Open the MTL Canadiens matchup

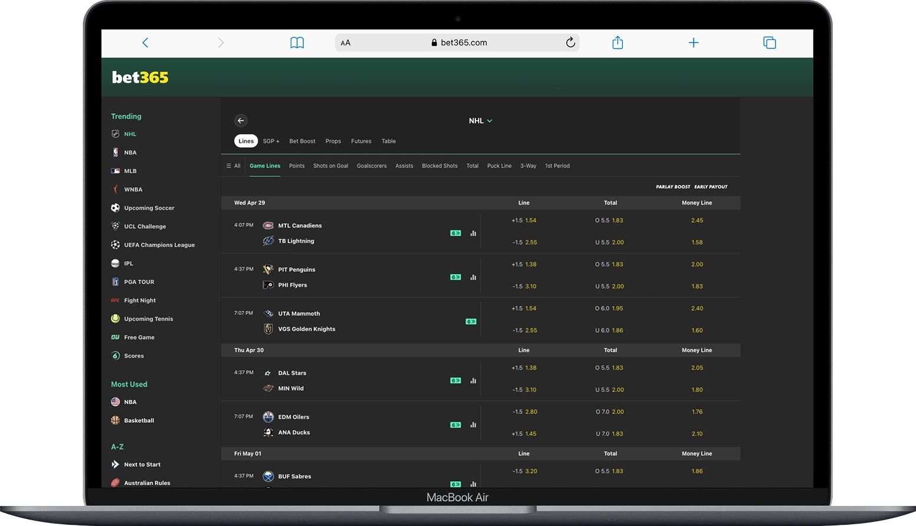(300, 225)
